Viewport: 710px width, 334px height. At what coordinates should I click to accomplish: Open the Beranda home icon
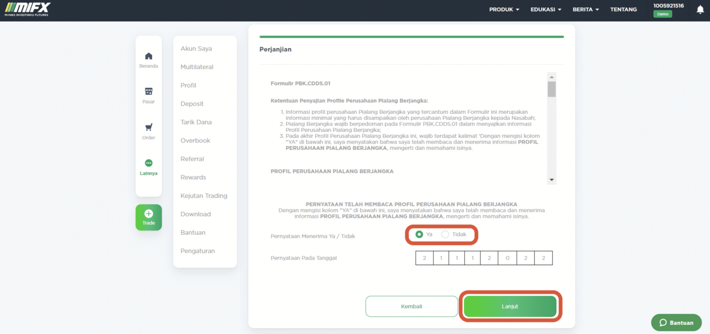point(149,56)
